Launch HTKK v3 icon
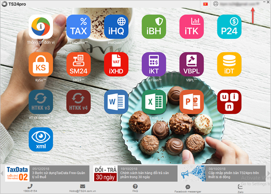 [41, 102]
